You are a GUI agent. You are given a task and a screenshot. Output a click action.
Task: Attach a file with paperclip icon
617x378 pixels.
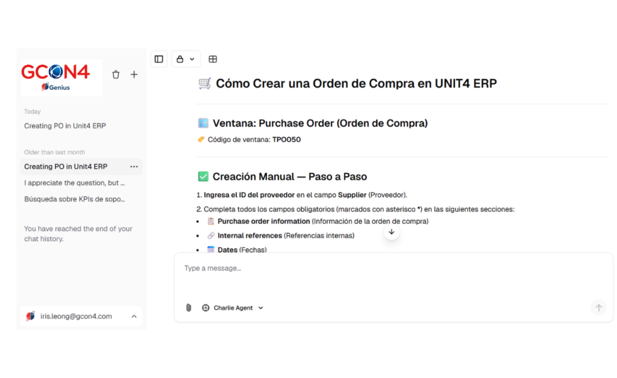click(x=189, y=308)
